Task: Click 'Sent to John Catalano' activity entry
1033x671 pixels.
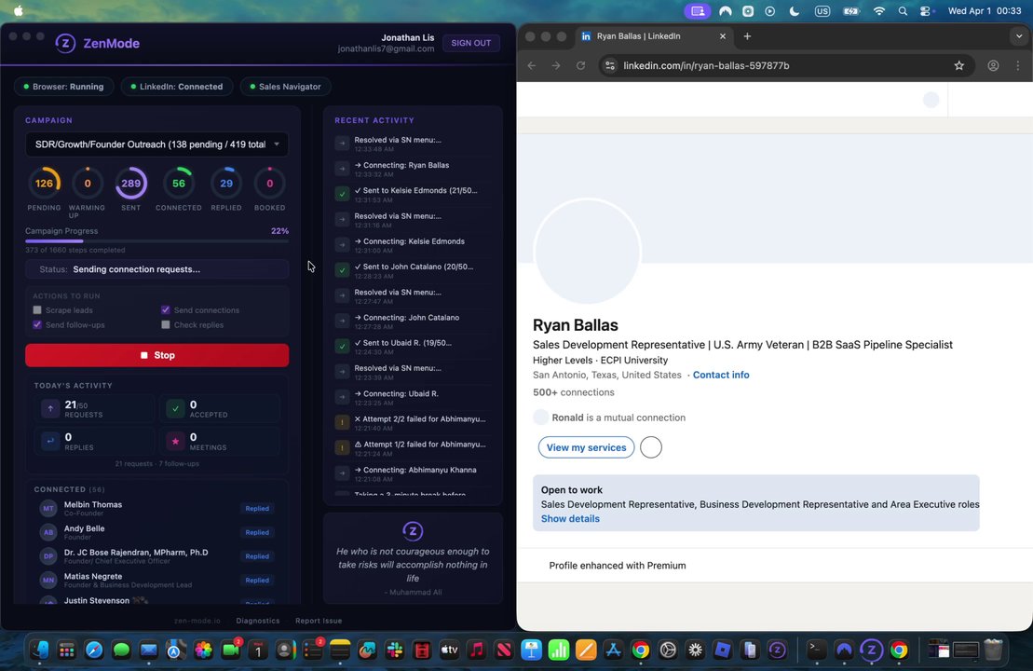Action: 415,271
